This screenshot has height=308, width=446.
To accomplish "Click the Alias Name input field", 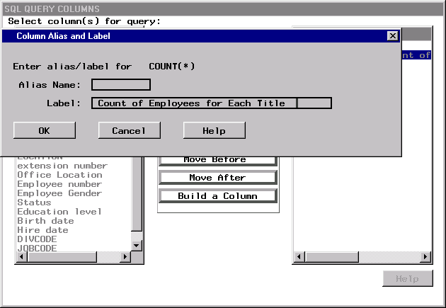I will [121, 85].
